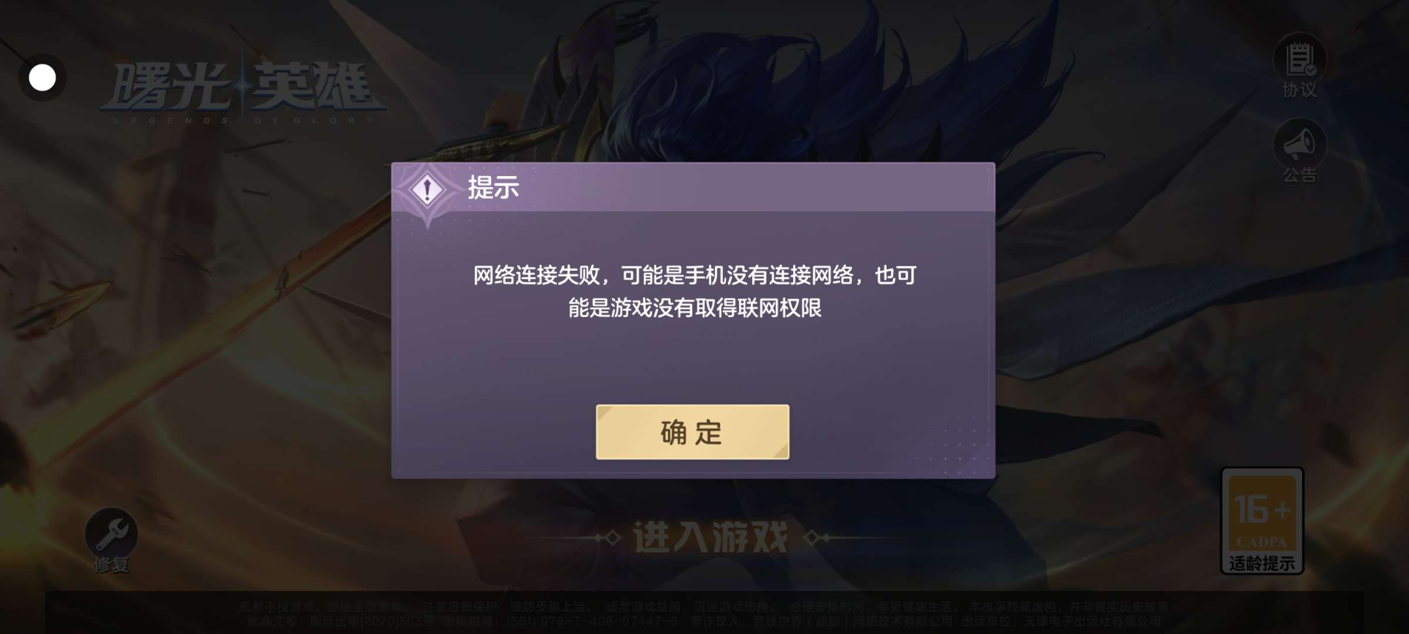The height and width of the screenshot is (634, 1409).
Task: Click the 曙光英雄 game logo
Action: click(242, 88)
